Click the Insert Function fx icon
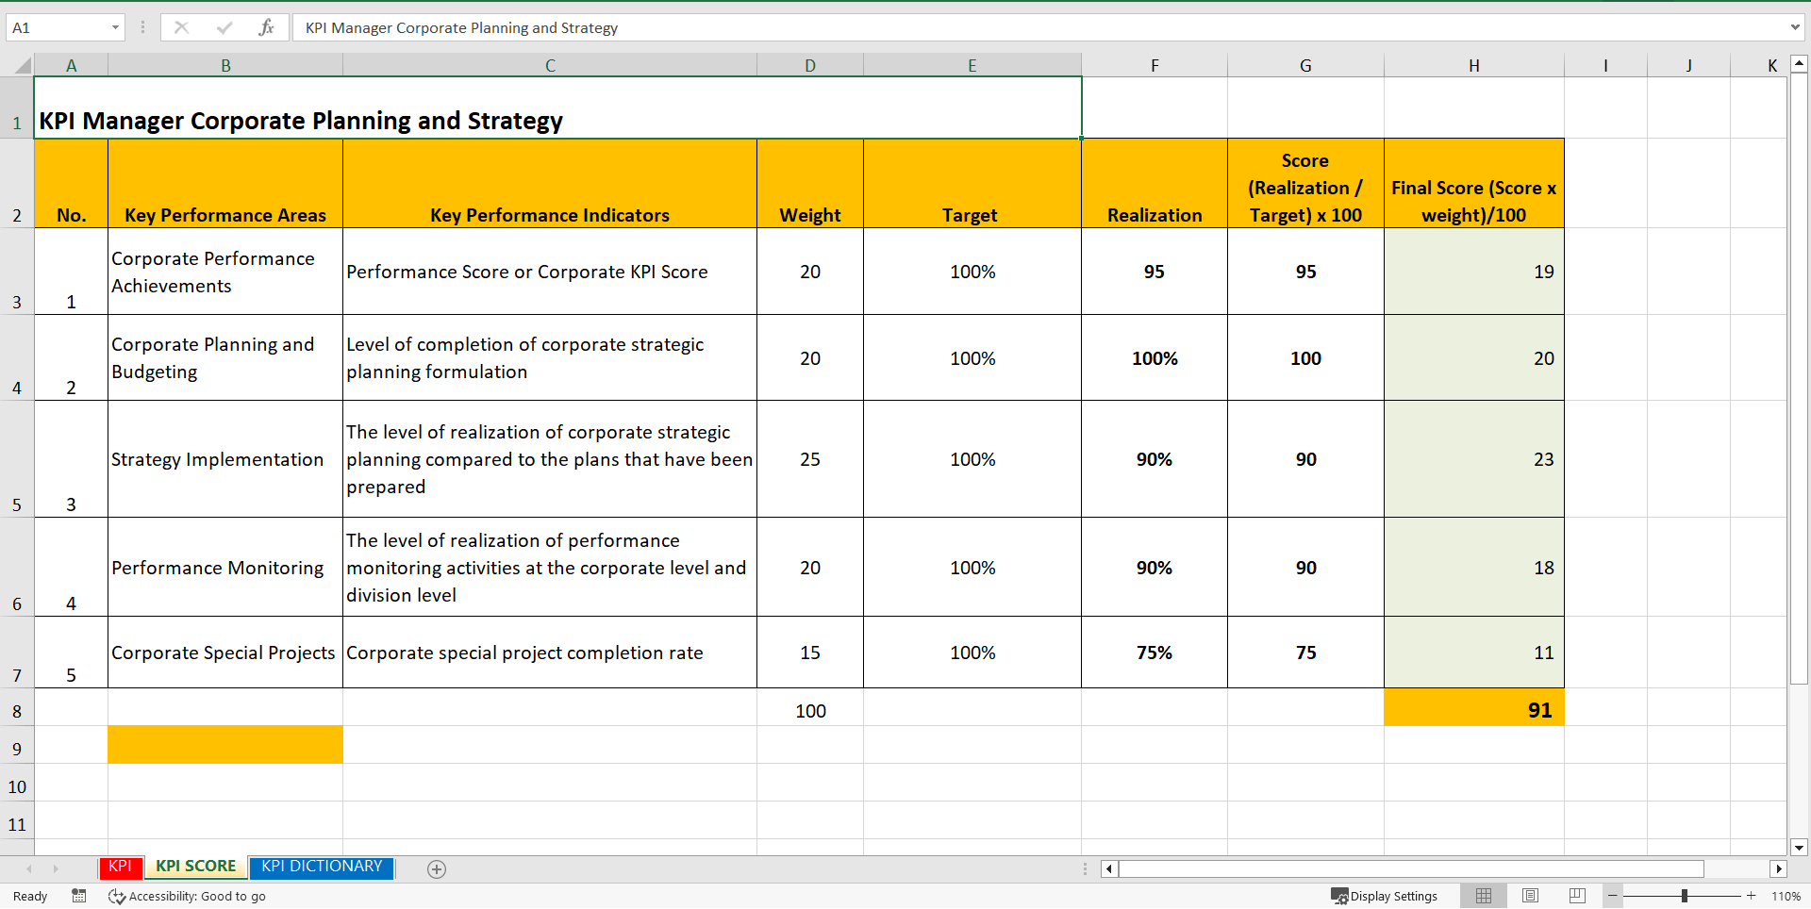 [266, 27]
